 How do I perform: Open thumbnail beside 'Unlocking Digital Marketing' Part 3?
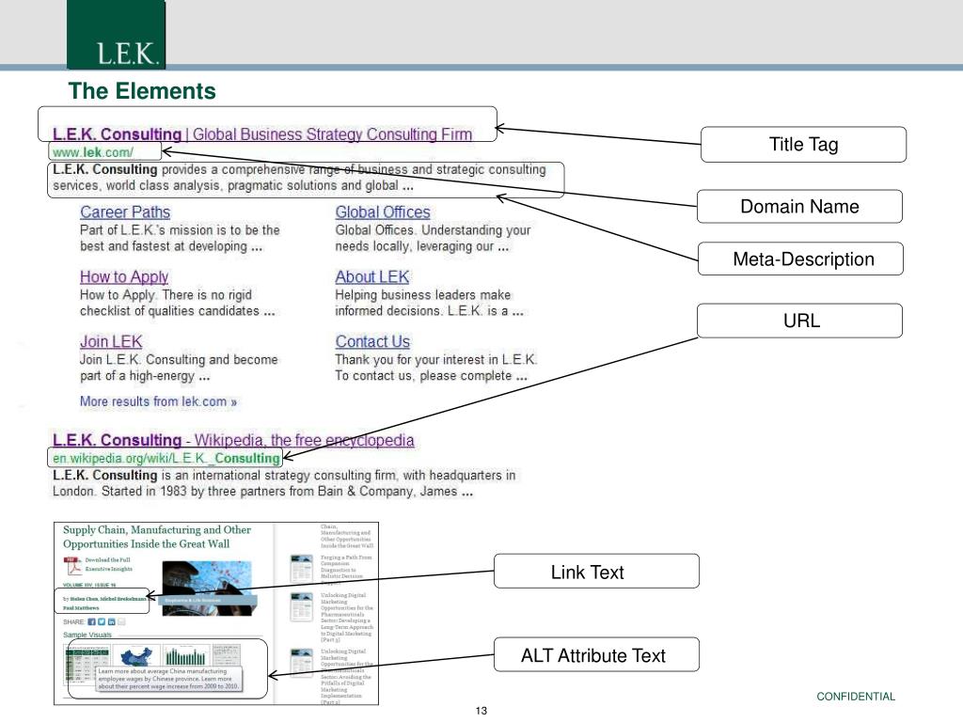coord(302,606)
